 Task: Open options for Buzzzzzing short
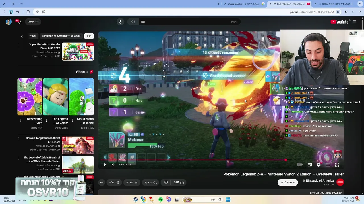click(x=21, y=120)
